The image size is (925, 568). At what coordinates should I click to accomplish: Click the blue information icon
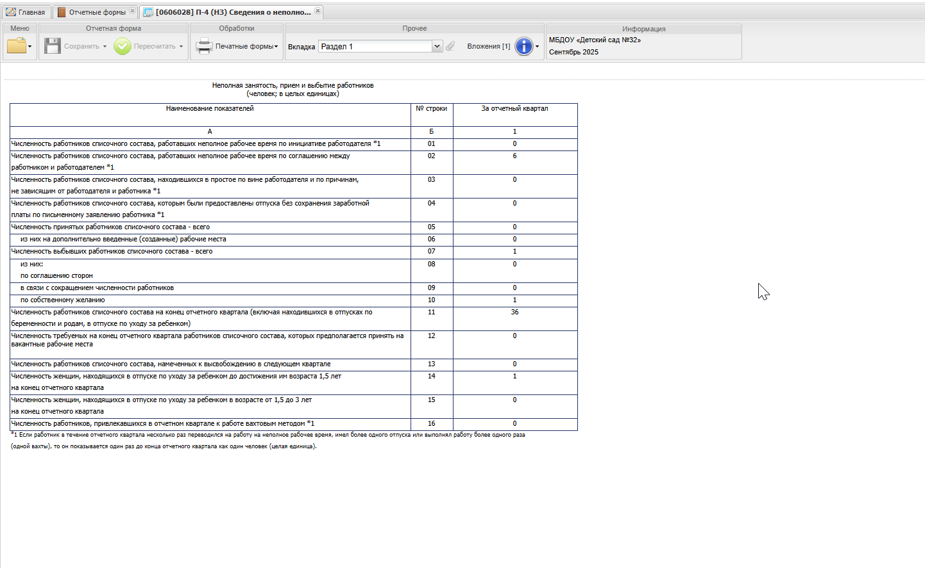tap(524, 46)
